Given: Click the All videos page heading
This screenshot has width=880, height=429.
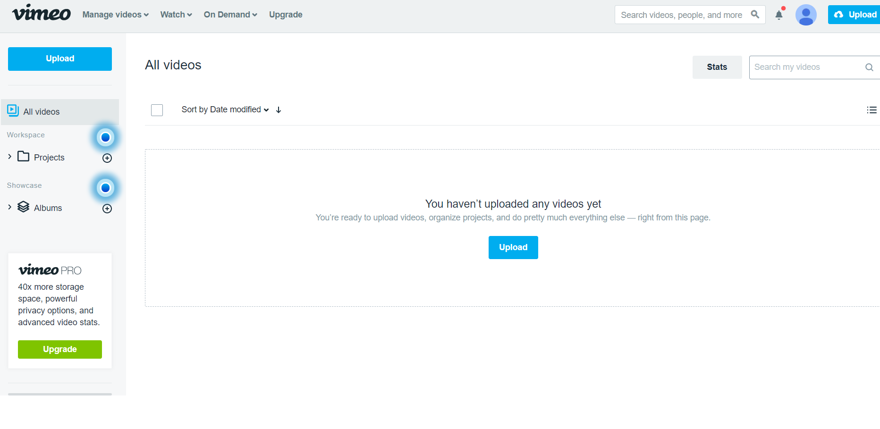Looking at the screenshot, I should point(173,65).
